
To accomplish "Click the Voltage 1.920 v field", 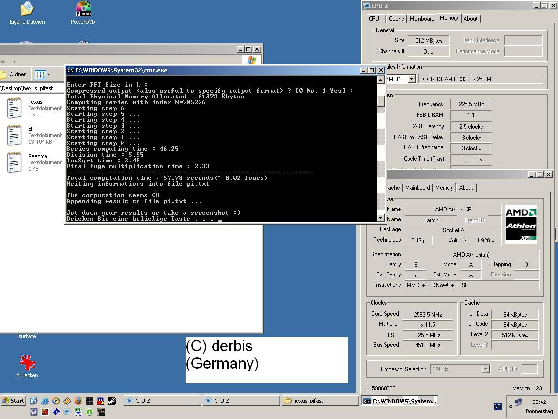I will click(x=485, y=240).
